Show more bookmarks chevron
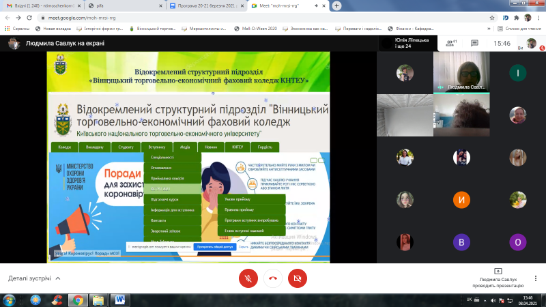The image size is (546, 307). [x=489, y=29]
